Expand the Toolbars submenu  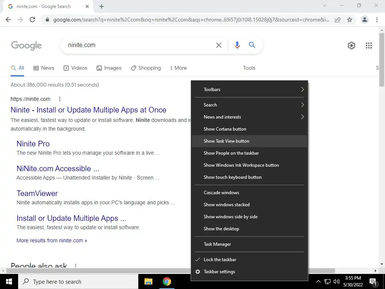tap(250, 90)
